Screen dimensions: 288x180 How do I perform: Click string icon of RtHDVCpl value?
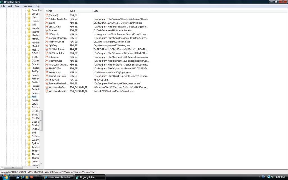[x=47, y=80]
